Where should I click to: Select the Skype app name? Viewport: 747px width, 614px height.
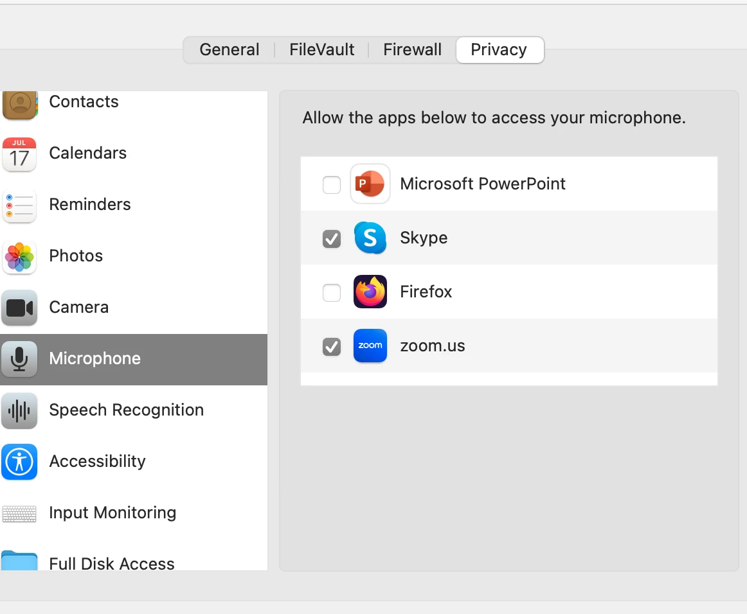pyautogui.click(x=424, y=238)
